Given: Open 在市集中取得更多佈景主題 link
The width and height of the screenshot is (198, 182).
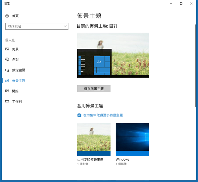Looking at the screenshot, I should click(103, 115).
